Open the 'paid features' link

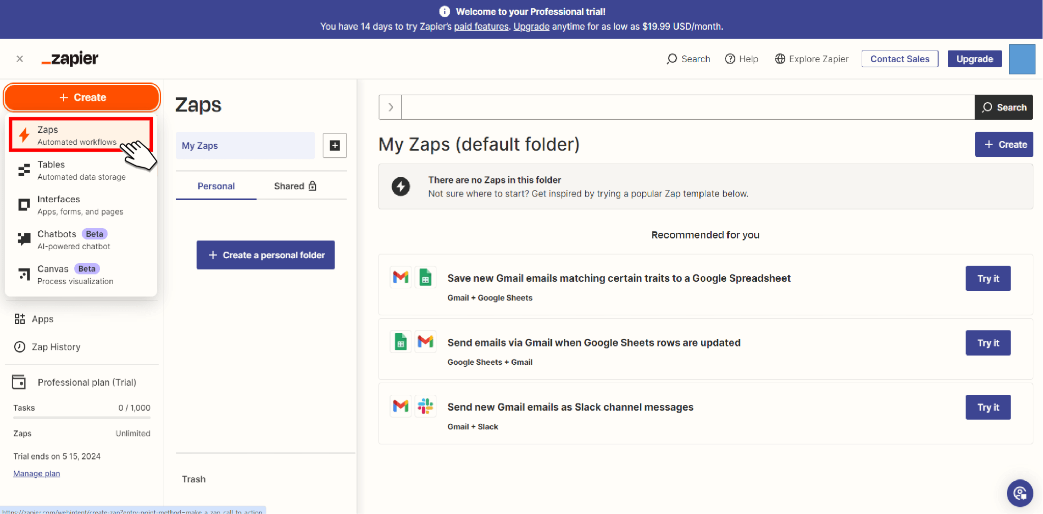coord(481,26)
